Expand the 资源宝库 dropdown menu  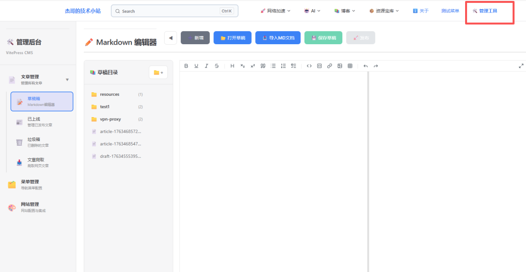[384, 11]
